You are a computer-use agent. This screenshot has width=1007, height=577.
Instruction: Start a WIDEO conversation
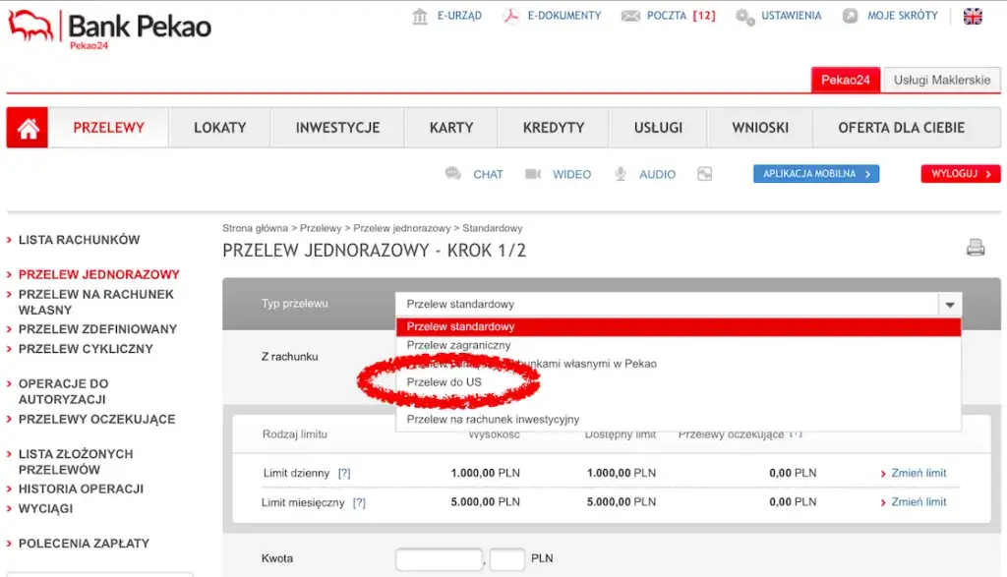pyautogui.click(x=571, y=174)
